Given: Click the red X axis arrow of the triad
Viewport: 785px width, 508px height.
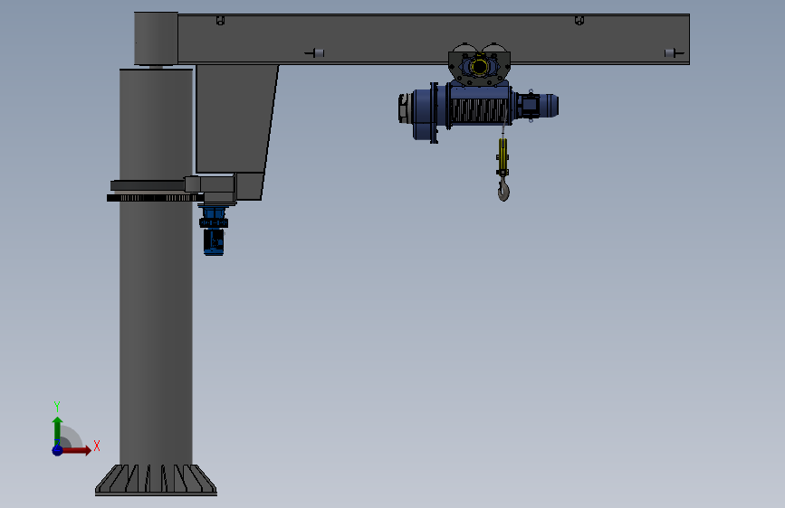Looking at the screenshot, I should (76, 450).
